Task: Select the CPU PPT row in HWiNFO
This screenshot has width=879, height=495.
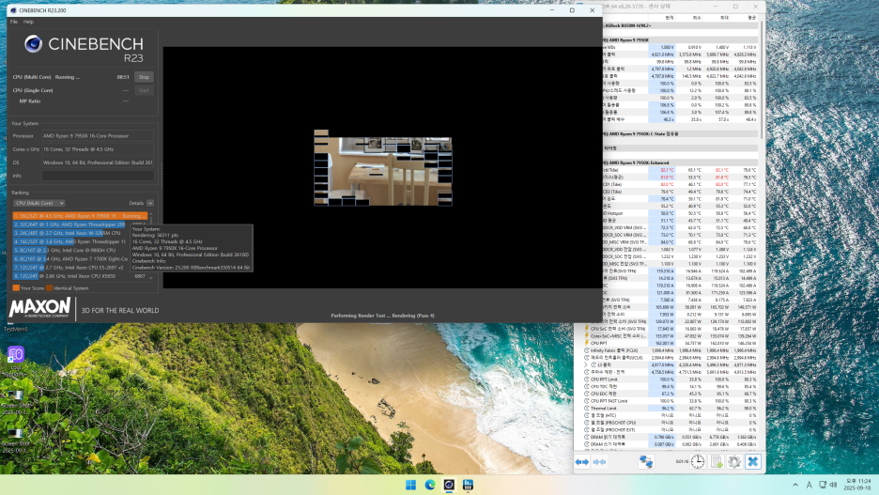Action: 671,343
